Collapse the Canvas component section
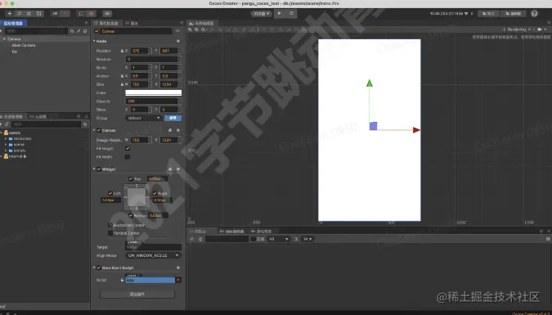552x315 pixels. [x=94, y=130]
